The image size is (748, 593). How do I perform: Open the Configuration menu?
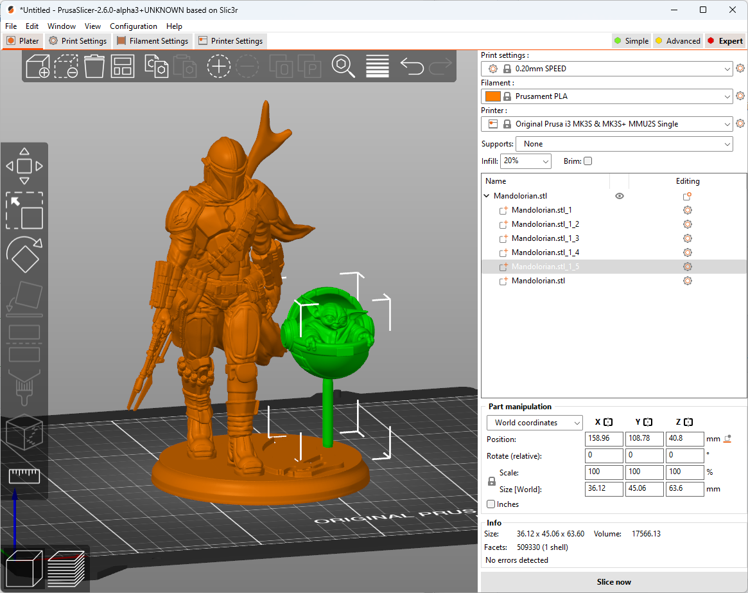pyautogui.click(x=134, y=26)
